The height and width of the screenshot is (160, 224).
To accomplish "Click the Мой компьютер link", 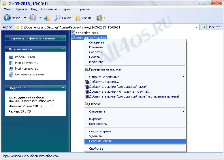I will pos(27,68).
